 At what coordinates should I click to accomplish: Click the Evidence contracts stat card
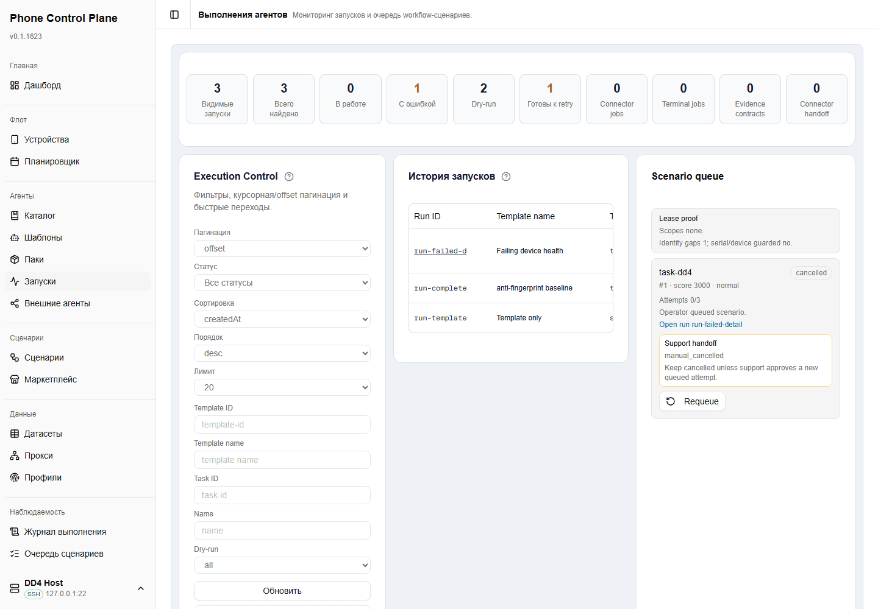pos(750,99)
